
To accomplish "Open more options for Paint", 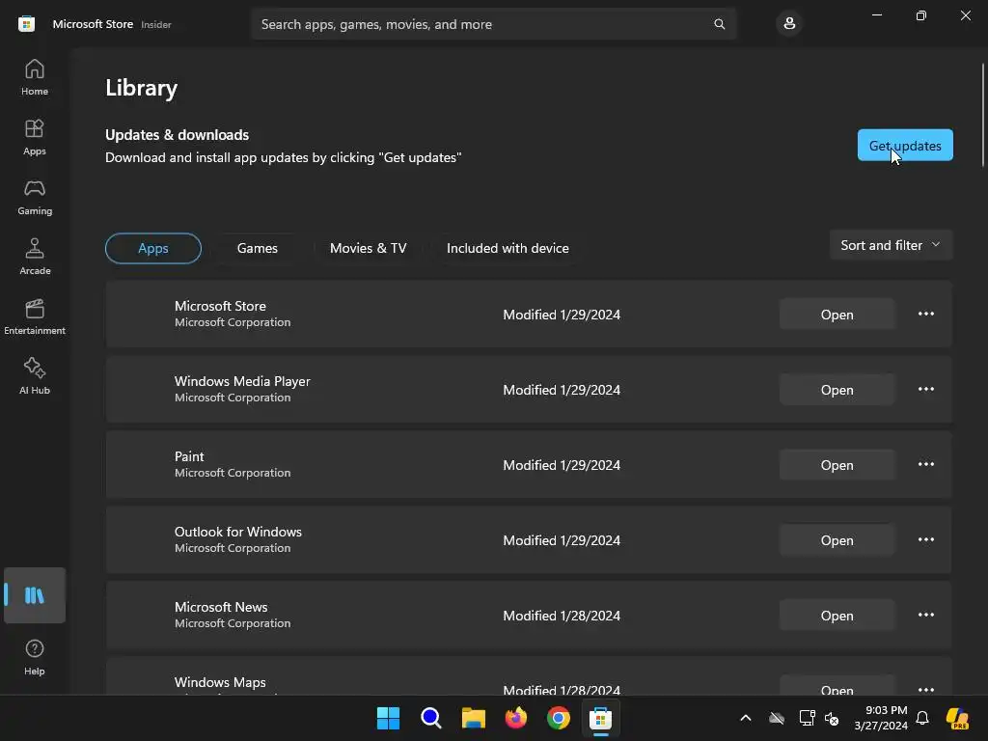I will [x=925, y=464].
